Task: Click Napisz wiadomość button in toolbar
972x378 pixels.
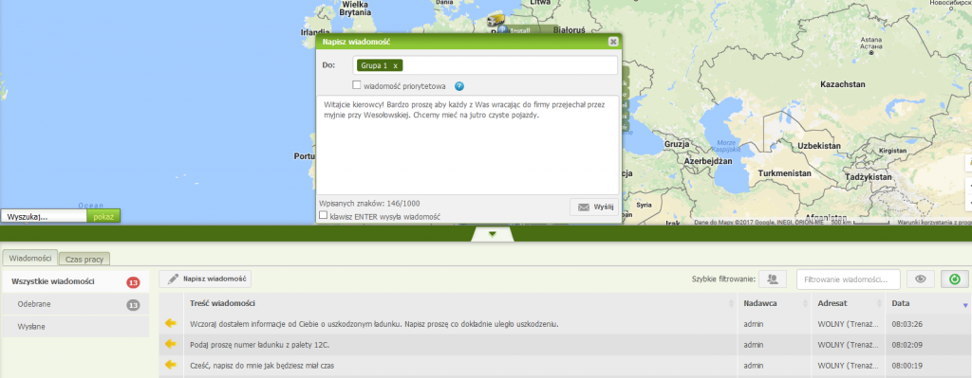Action: click(205, 279)
